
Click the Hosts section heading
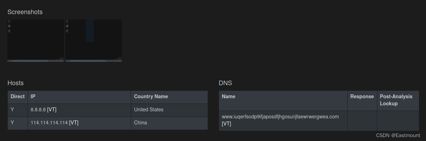(16, 83)
